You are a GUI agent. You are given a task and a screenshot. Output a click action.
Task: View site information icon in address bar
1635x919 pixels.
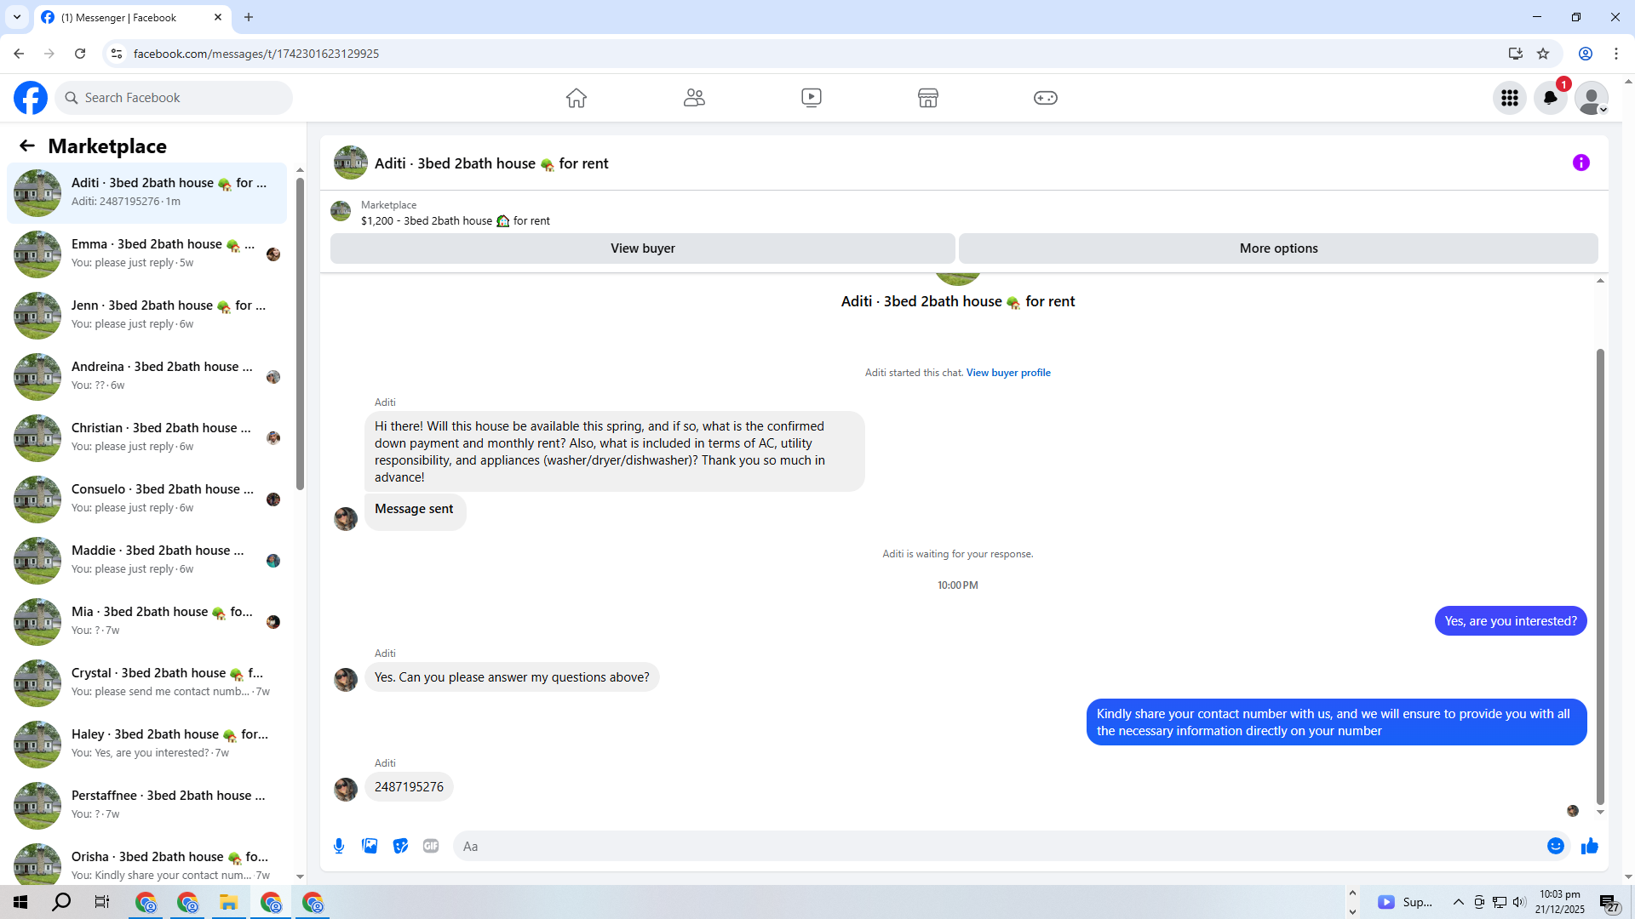tap(117, 54)
